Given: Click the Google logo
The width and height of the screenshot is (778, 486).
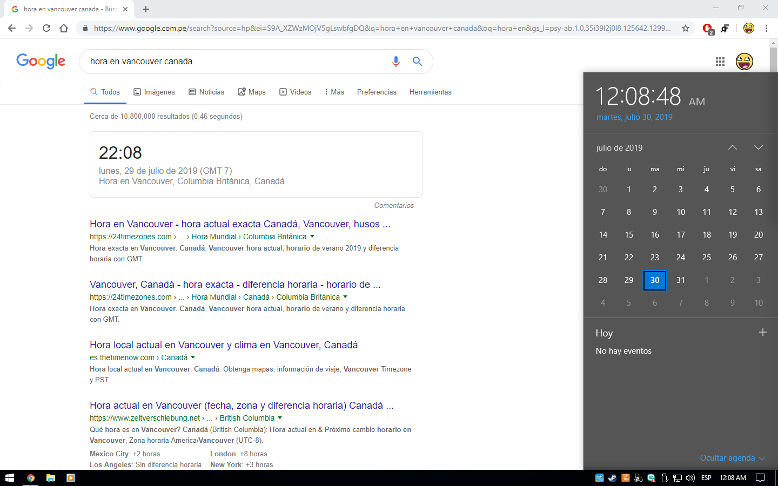Looking at the screenshot, I should click(x=41, y=61).
